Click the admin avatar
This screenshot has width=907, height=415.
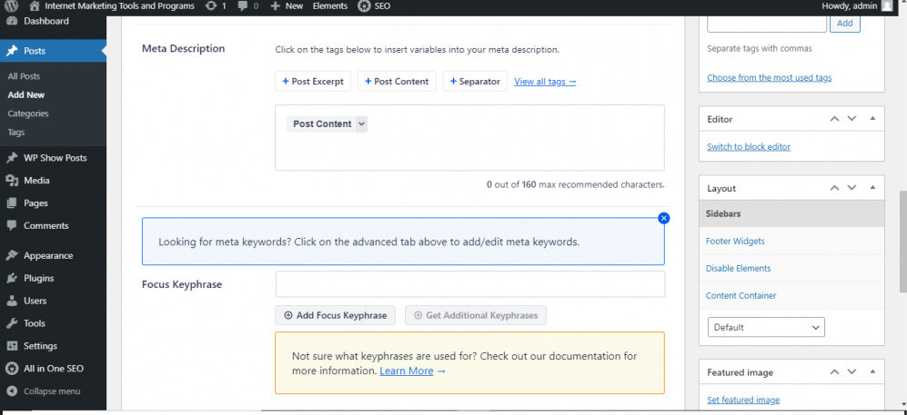coord(887,6)
